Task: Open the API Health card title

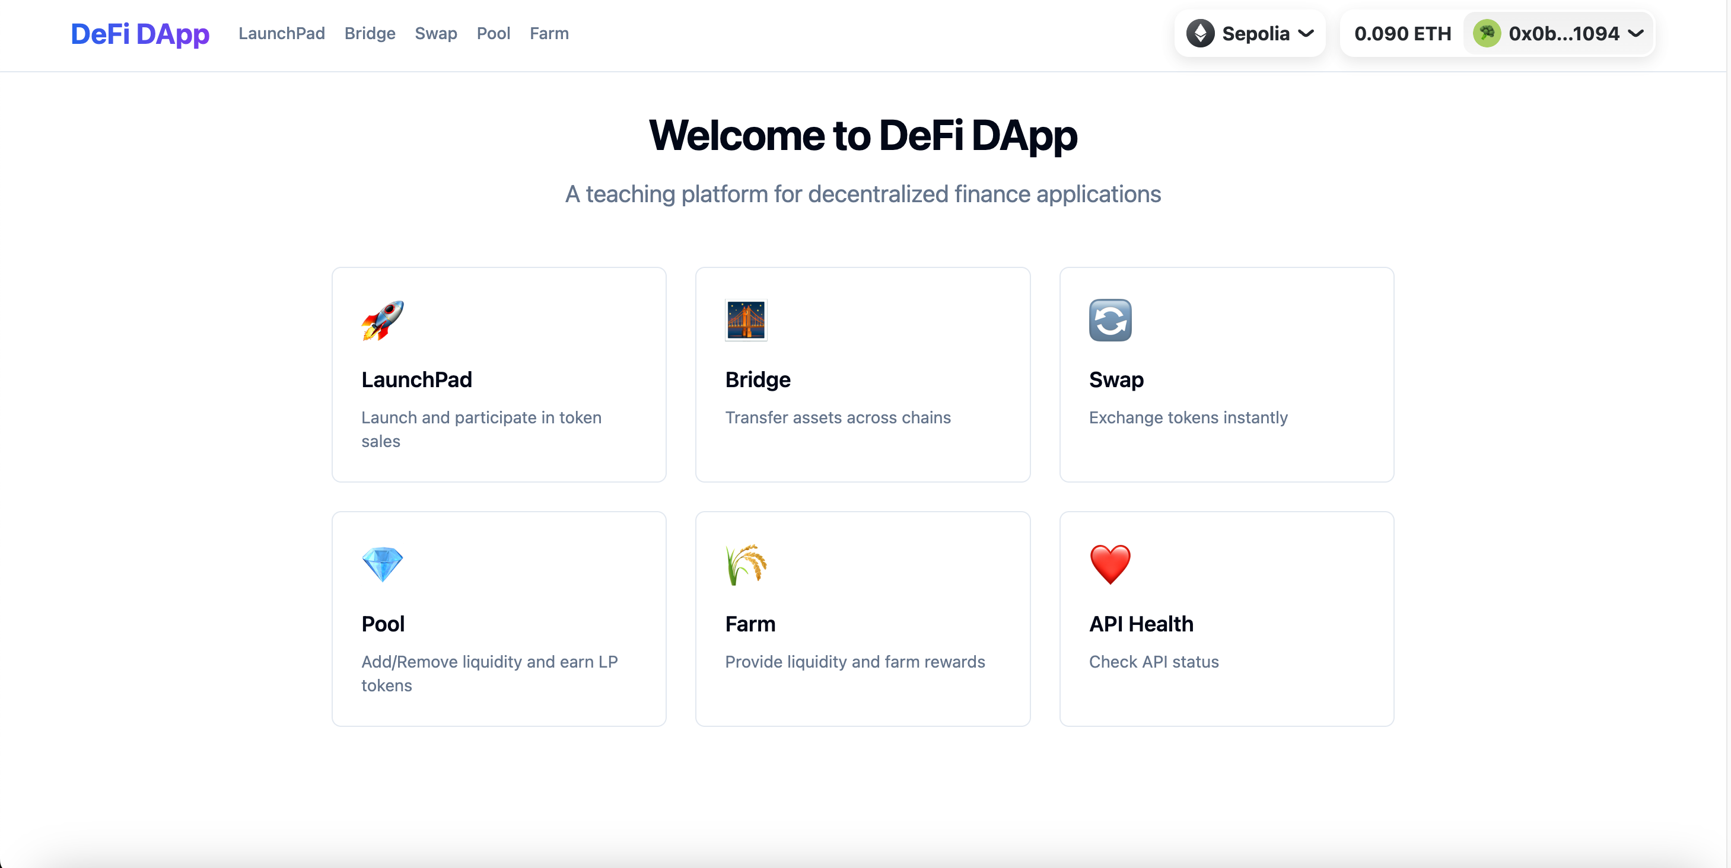Action: [x=1141, y=624]
